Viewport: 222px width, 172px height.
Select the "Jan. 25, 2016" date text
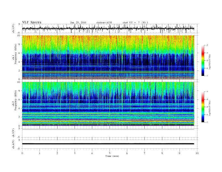[x=78, y=22]
